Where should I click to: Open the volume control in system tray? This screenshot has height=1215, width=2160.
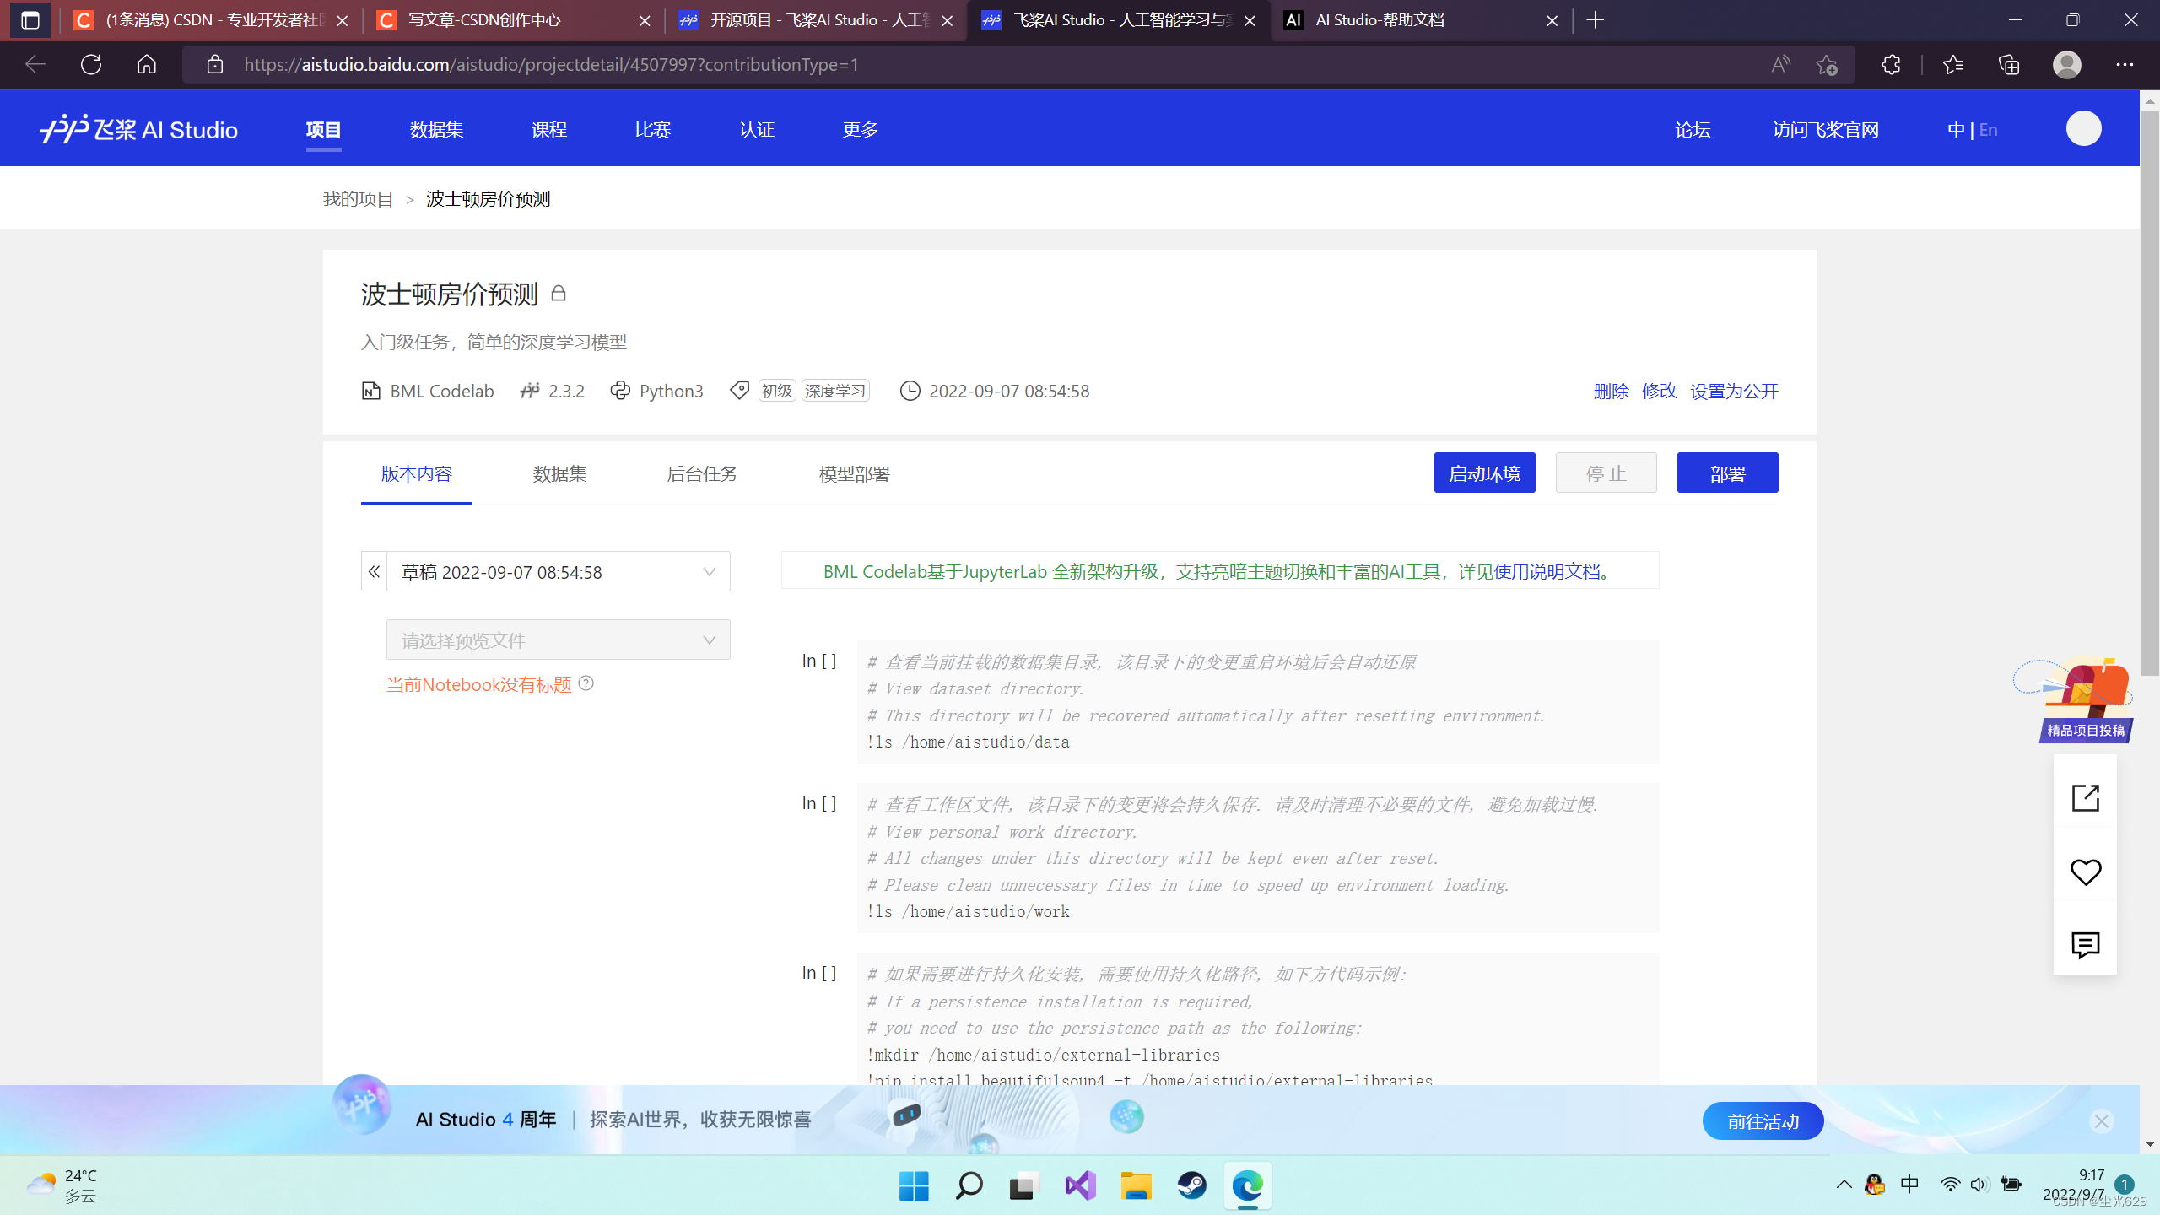(1979, 1185)
